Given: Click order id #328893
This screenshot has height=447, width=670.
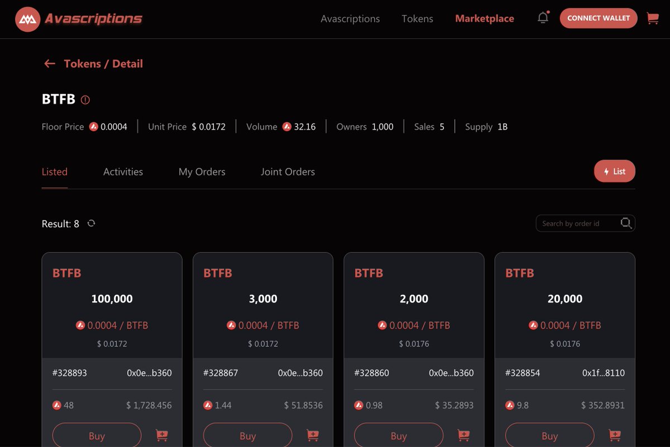Looking at the screenshot, I should 70,373.
